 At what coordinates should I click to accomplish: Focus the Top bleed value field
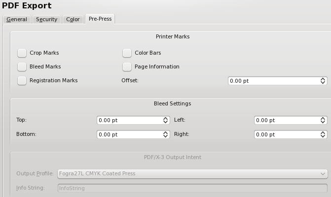[128, 120]
